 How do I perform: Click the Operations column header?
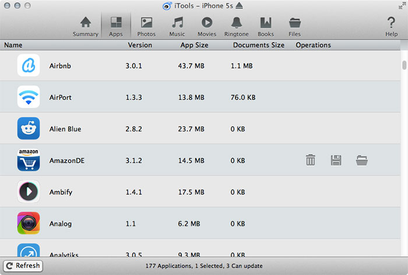[314, 45]
